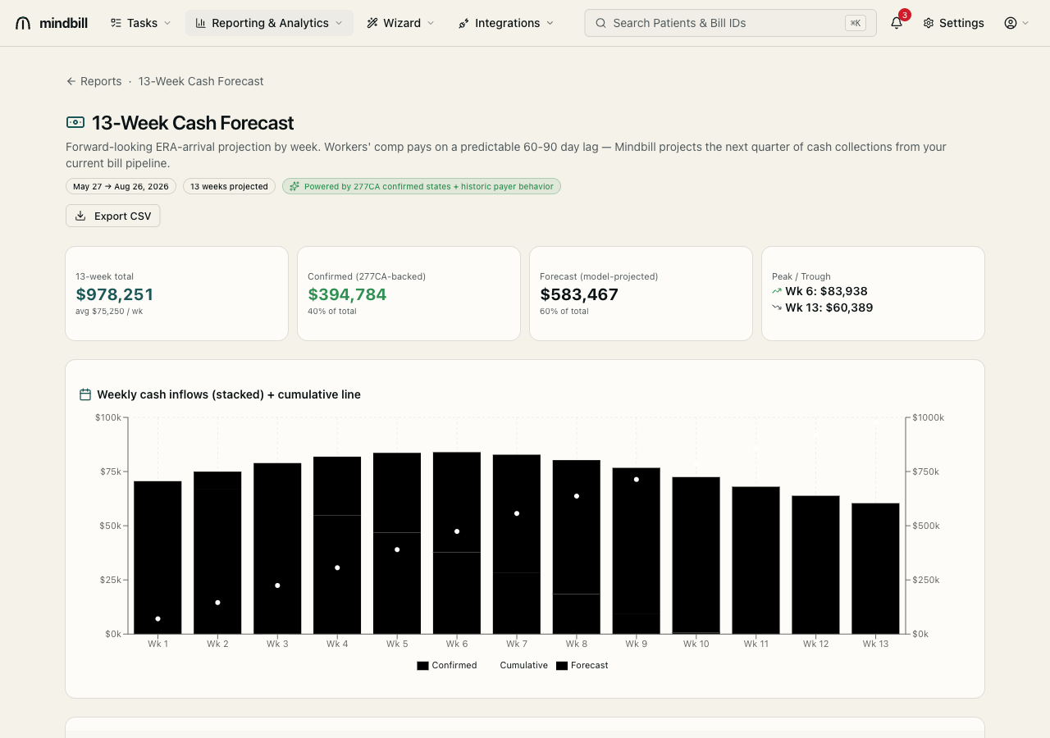1050x738 pixels.
Task: Click the magnifier search icon
Action: 601,23
